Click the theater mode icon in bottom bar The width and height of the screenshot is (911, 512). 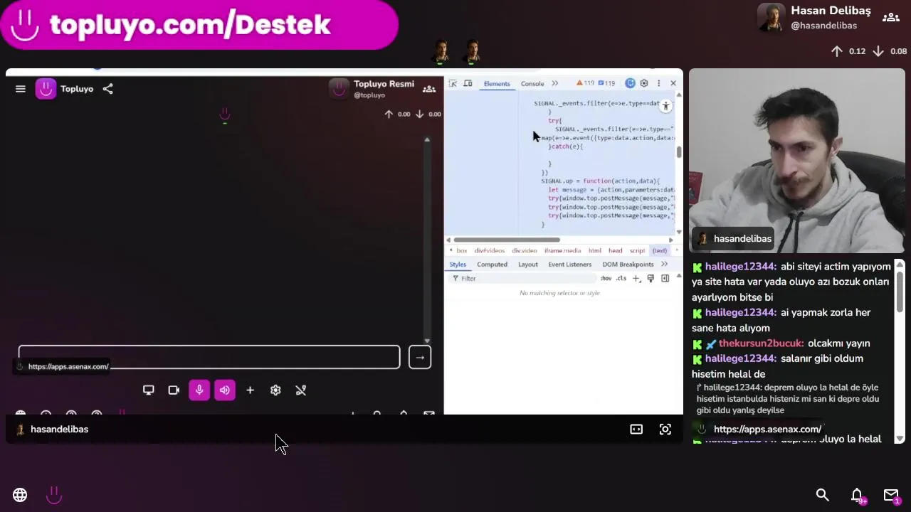tap(636, 429)
